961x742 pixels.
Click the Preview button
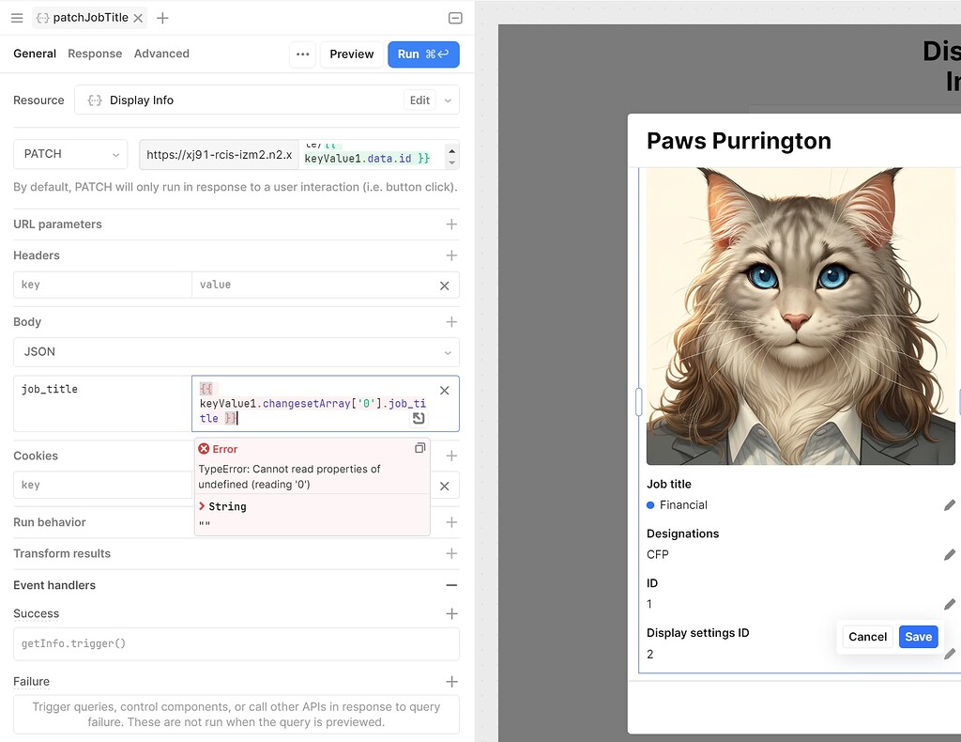[351, 54]
